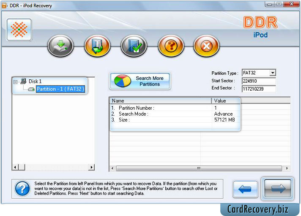This screenshot has height=216, width=301.
Task: Click right arrow of details table scrollbar
Action: [x=287, y=168]
